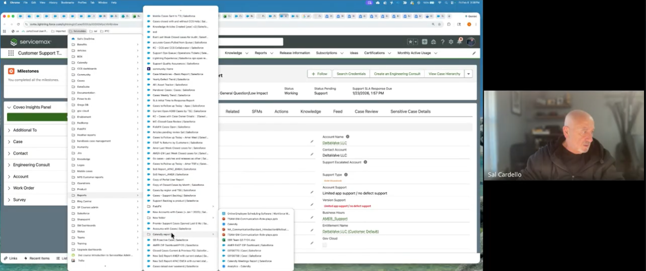Open the FieldFX subfolder in Reports menu
The image size is (646, 271).
180,206
